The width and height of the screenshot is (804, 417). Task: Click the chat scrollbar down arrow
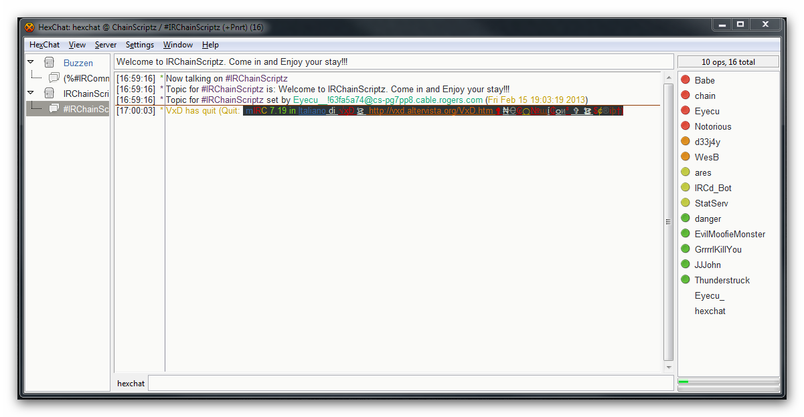[668, 367]
